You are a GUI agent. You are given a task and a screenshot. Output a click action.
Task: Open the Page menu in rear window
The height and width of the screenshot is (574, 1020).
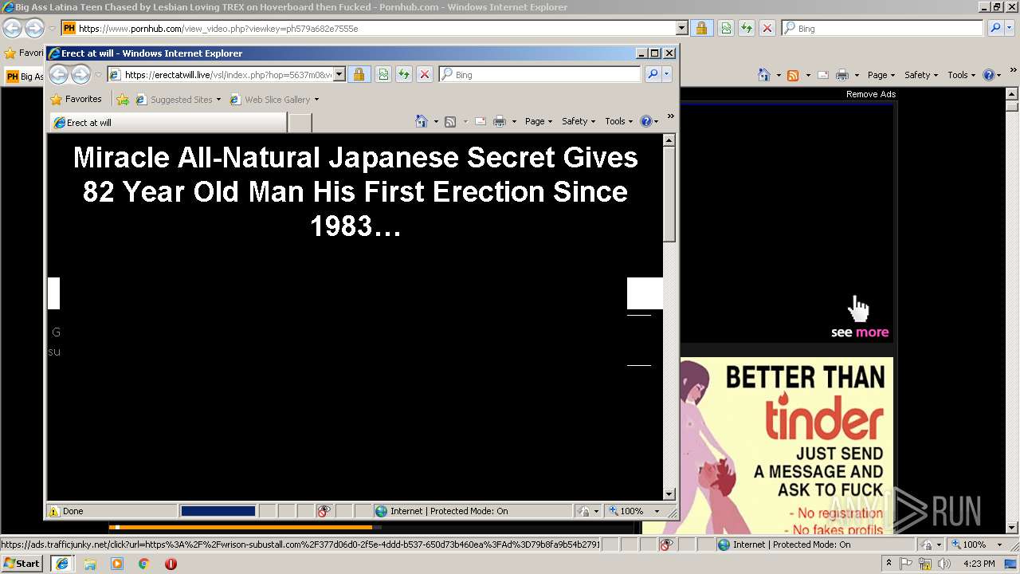click(x=881, y=75)
